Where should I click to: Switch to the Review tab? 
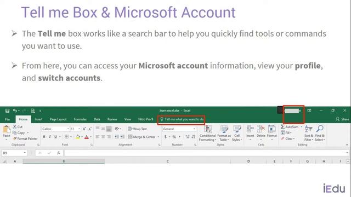112,119
